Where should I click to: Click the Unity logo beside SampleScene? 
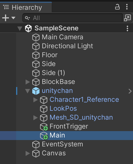click(28, 28)
